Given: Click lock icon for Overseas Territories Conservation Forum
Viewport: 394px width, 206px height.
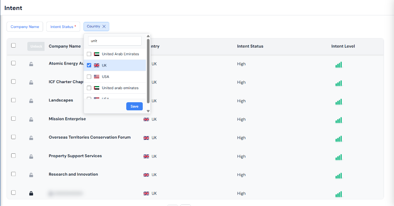Looking at the screenshot, I should (x=31, y=138).
